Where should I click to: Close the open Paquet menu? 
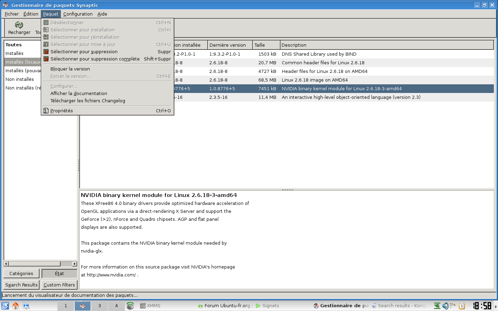pos(50,14)
